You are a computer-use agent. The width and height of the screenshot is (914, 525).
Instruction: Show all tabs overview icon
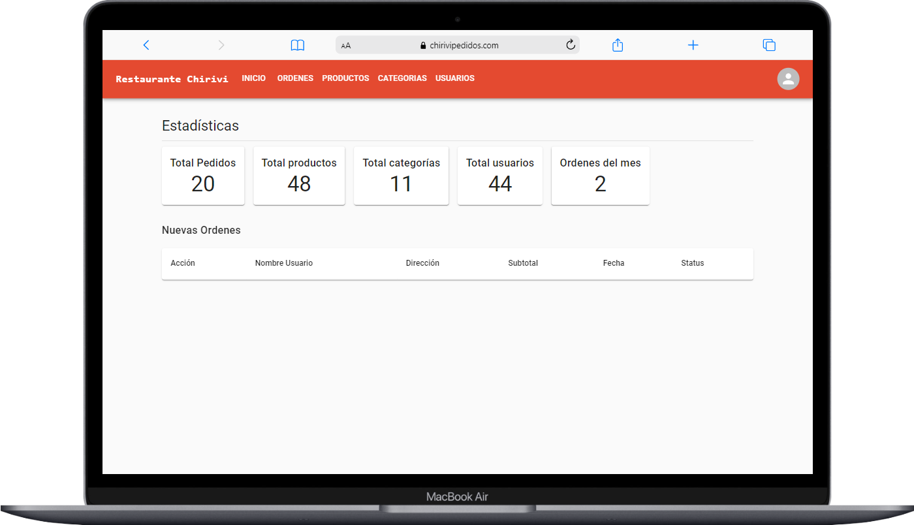(x=769, y=45)
